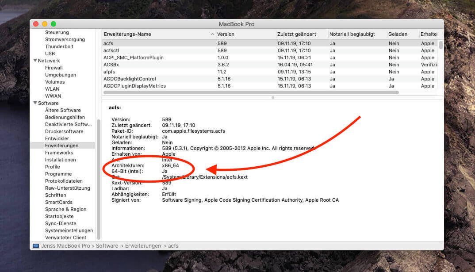Viewport: 475px width, 272px height.
Task: Click the split-pane divider handle dot
Action: pos(273,98)
